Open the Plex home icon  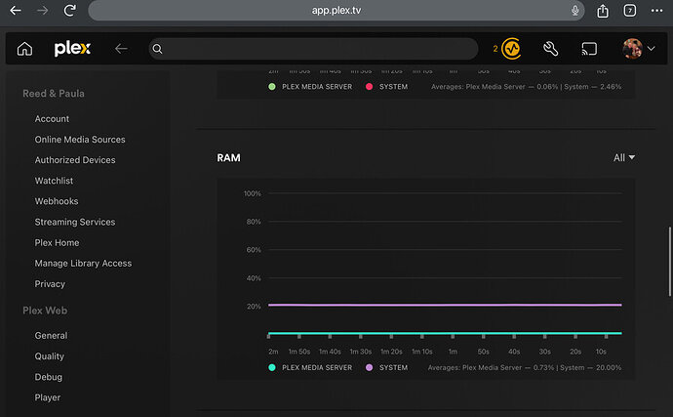(x=24, y=49)
